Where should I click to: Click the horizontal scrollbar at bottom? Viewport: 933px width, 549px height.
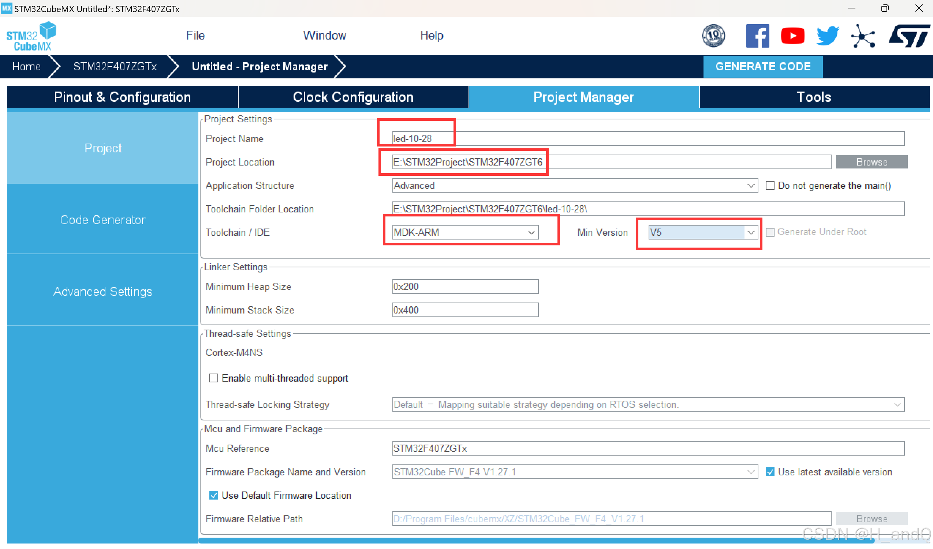coord(537,541)
